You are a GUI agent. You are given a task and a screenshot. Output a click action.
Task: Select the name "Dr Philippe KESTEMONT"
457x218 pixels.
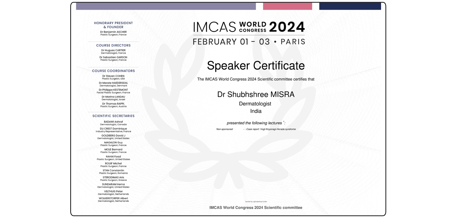[113, 90]
